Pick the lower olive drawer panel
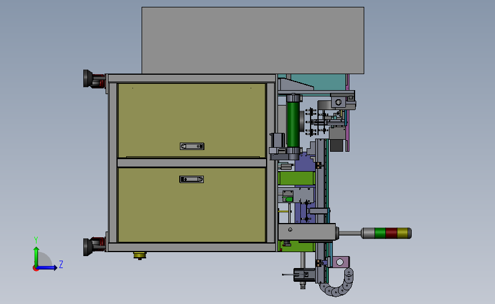The image size is (495, 304). 192,205
